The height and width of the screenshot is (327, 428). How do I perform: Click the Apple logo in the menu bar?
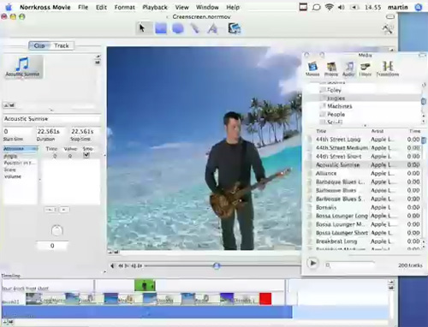pos(9,7)
